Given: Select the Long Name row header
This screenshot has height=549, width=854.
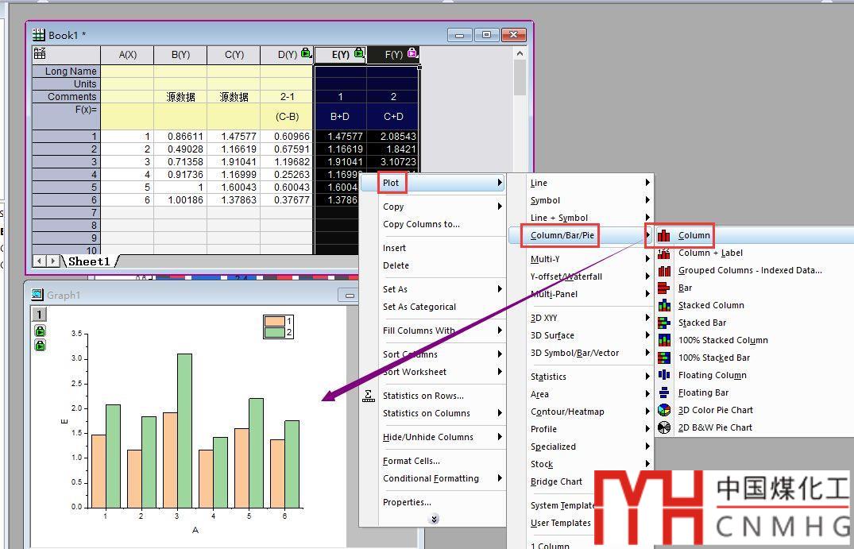Looking at the screenshot, I should (x=67, y=72).
